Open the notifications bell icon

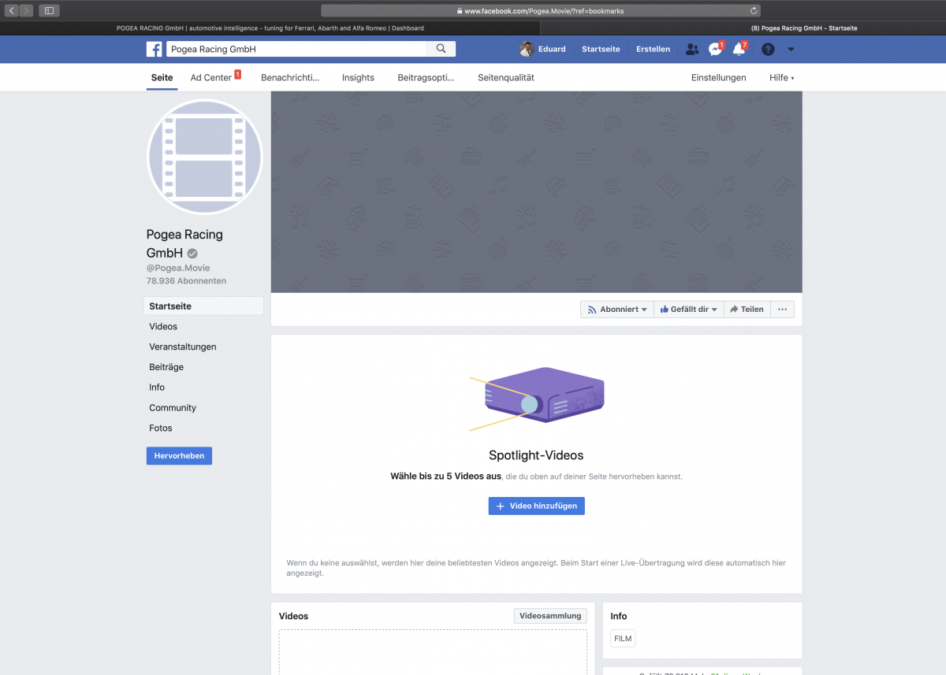point(739,49)
